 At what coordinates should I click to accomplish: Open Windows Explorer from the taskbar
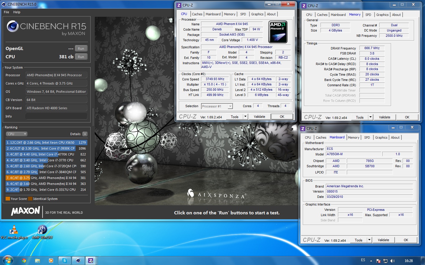click(x=37, y=261)
